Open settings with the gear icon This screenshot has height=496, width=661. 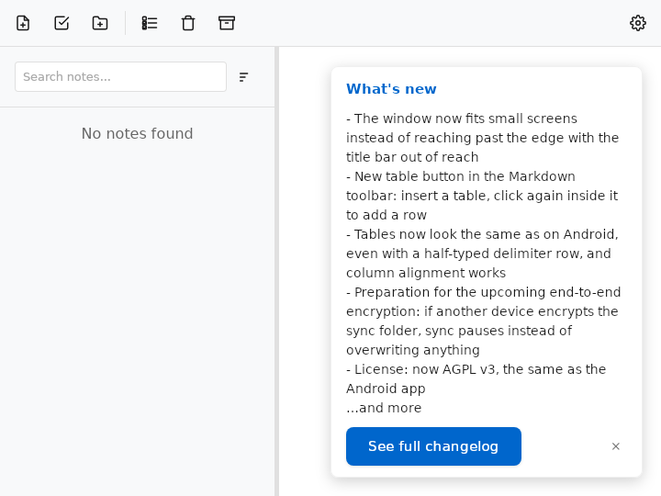(638, 23)
